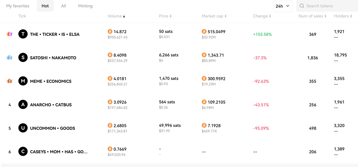Select the SATOSHI•NAKAMOTO token icon
Image resolution: width=358 pixels, height=167 pixels.
tap(23, 58)
